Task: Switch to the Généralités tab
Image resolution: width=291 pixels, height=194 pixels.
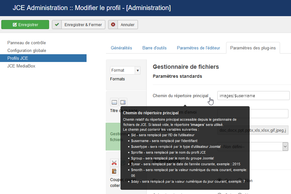Action: [121, 48]
